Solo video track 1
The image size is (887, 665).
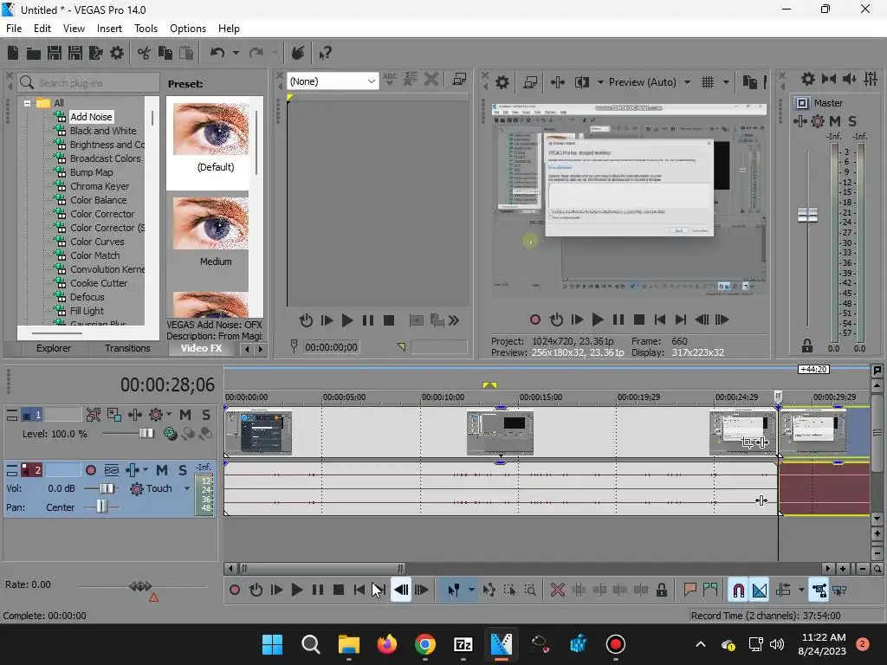(206, 415)
